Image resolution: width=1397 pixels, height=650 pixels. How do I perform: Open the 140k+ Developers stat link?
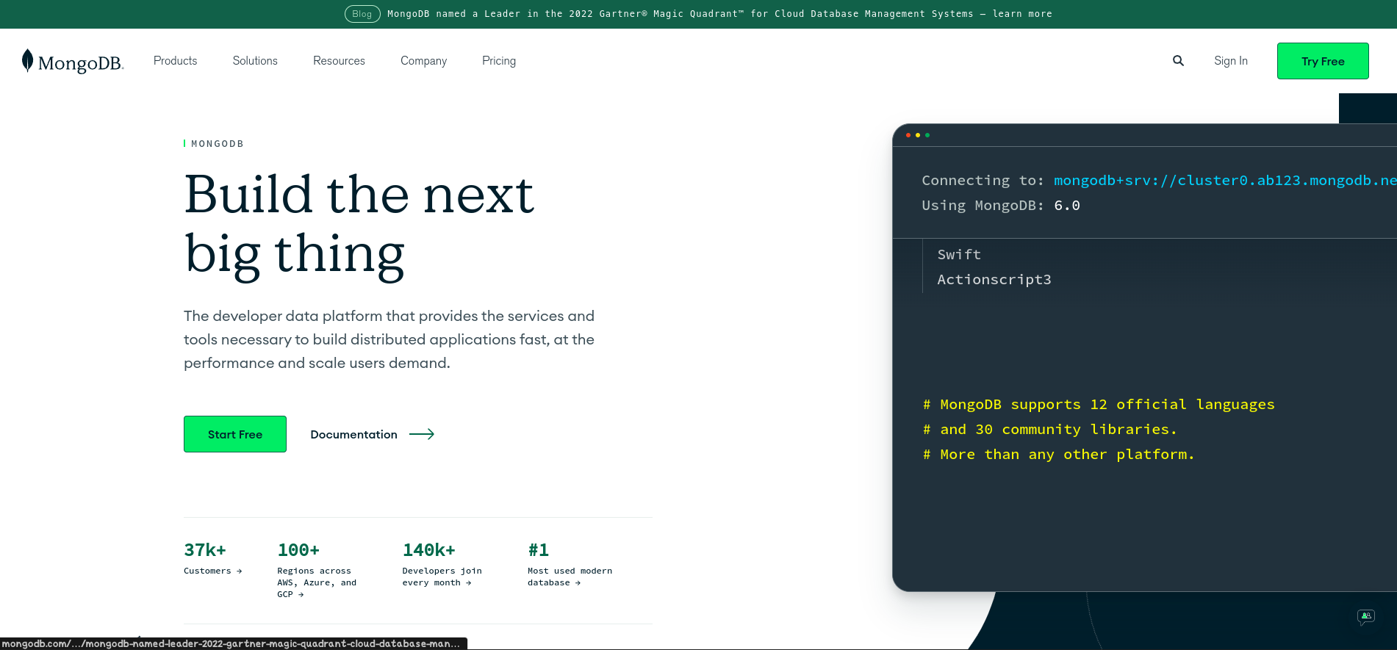point(442,564)
